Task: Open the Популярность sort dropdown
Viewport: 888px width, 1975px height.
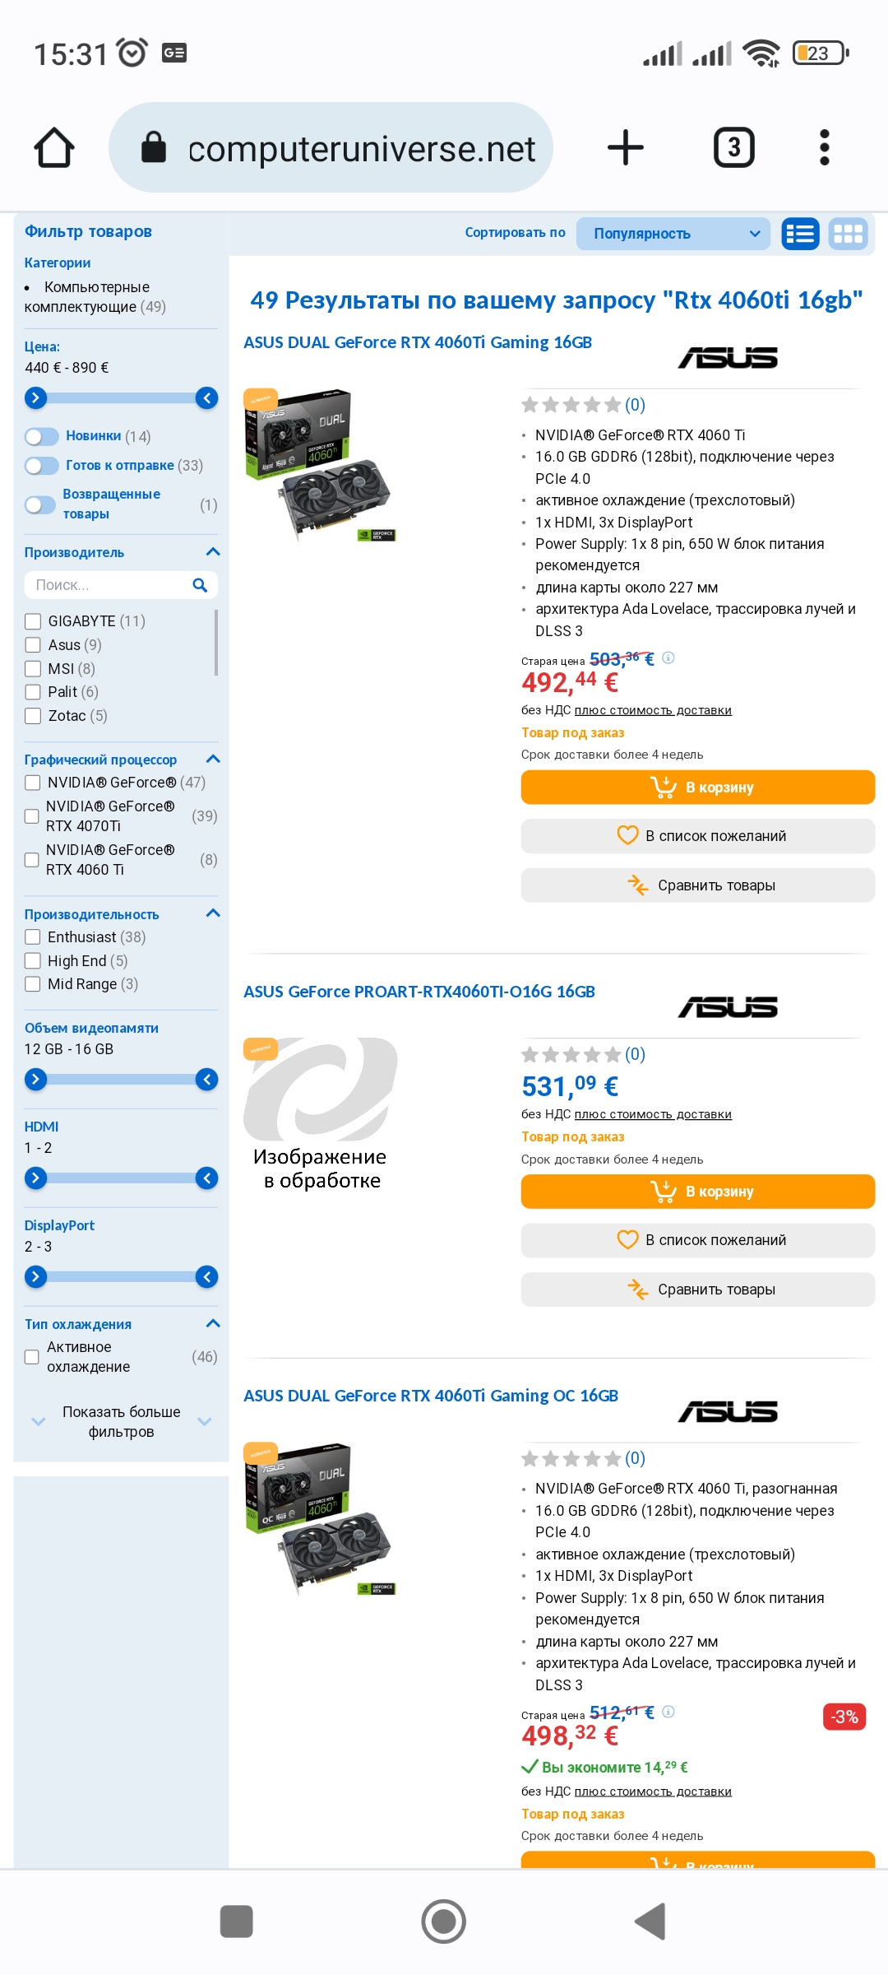Action: point(673,235)
